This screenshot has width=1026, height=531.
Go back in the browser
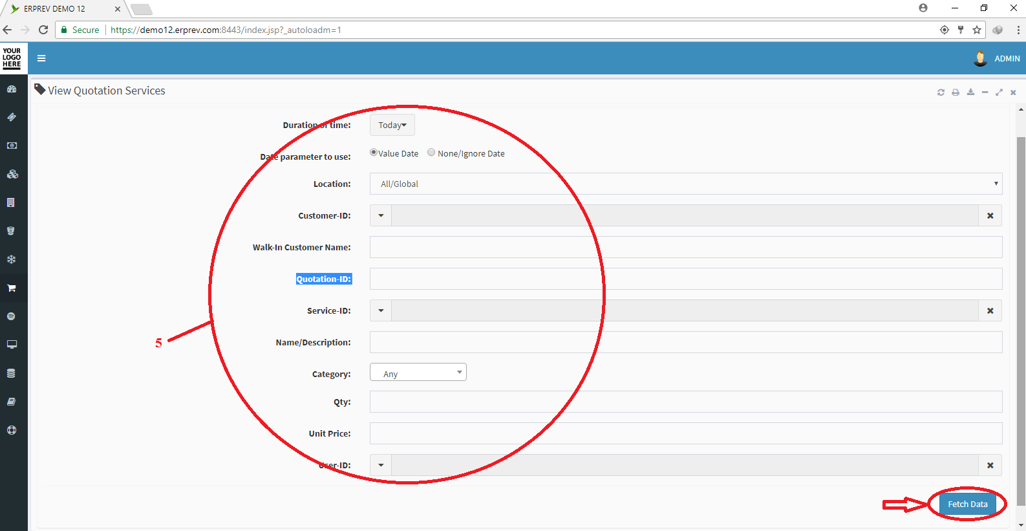tap(8, 30)
